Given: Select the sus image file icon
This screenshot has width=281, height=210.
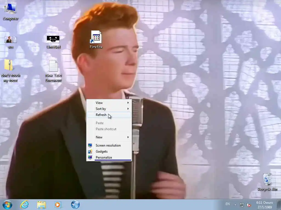Looking at the screenshot, I should click(x=10, y=42).
